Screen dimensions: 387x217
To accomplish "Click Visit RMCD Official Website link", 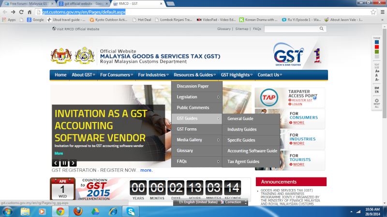I will 75,29.
